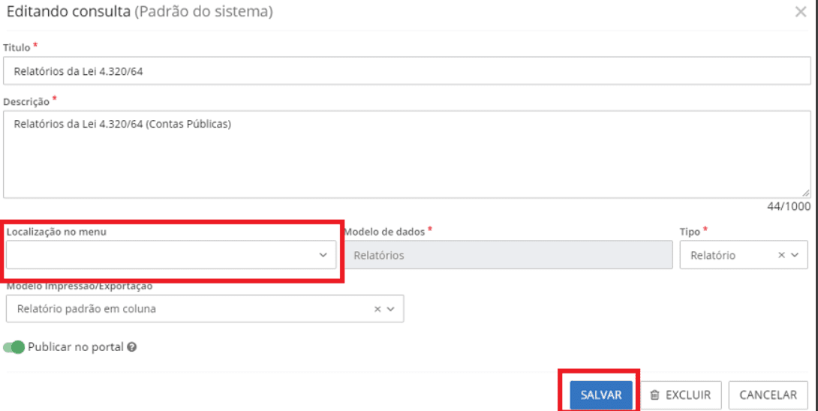Click the Descrição textarea resize handle
The width and height of the screenshot is (818, 411).
[x=806, y=193]
